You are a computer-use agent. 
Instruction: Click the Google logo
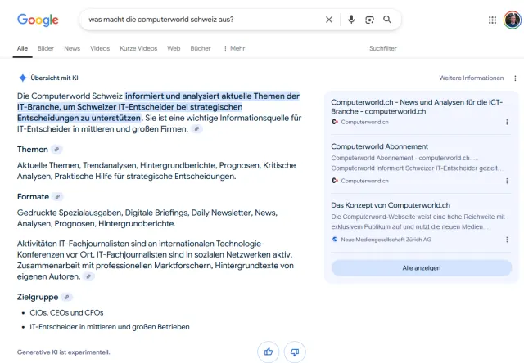coord(38,20)
